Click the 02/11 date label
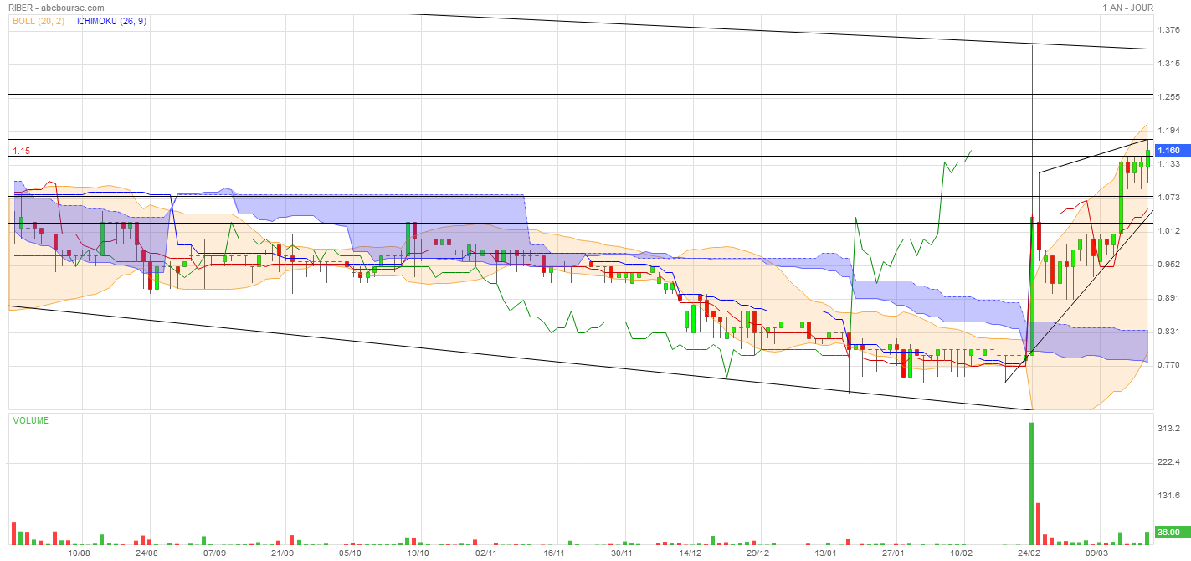Image resolution: width=1191 pixels, height=561 pixels. [486, 553]
